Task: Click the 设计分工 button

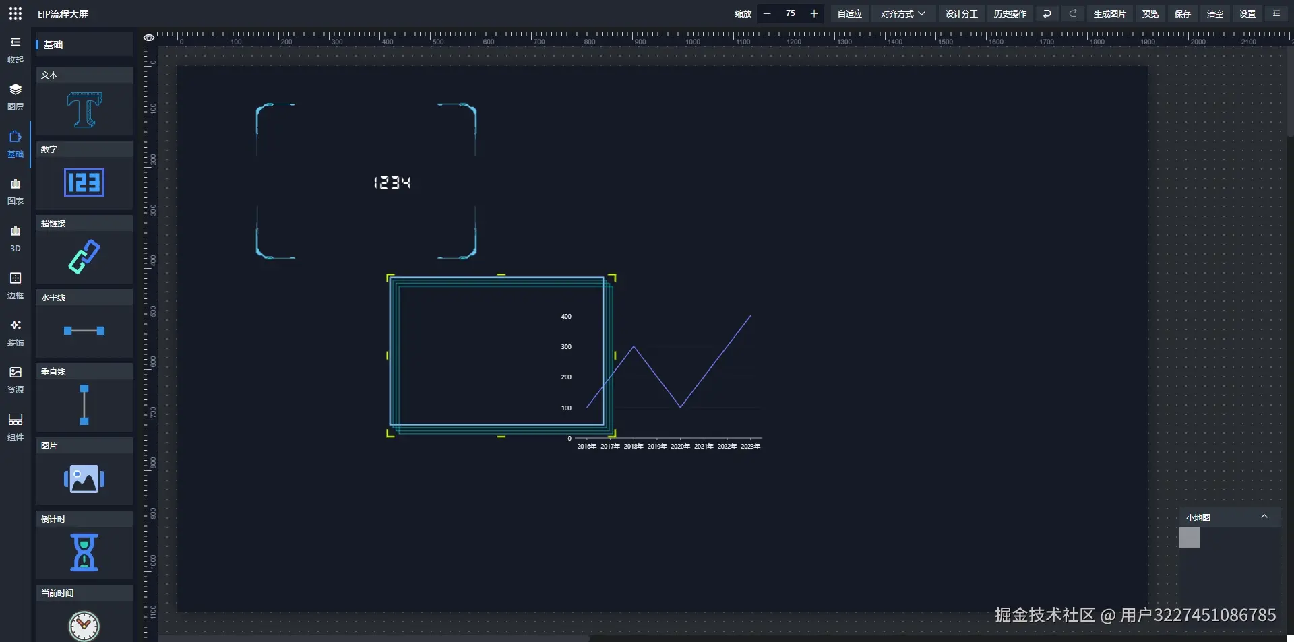Action: point(962,13)
